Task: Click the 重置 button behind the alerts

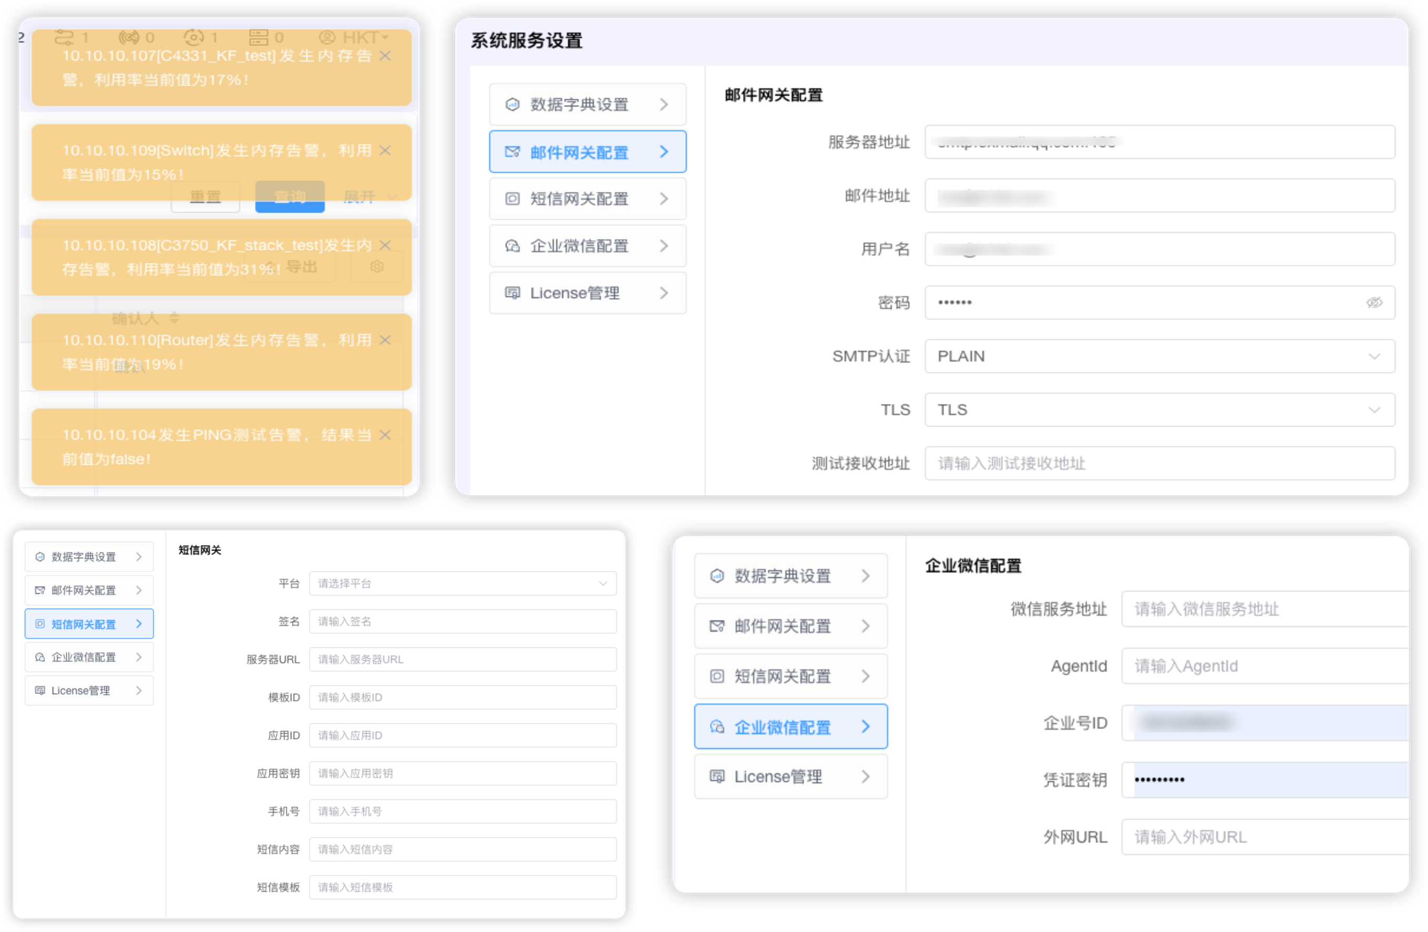Action: click(x=205, y=197)
